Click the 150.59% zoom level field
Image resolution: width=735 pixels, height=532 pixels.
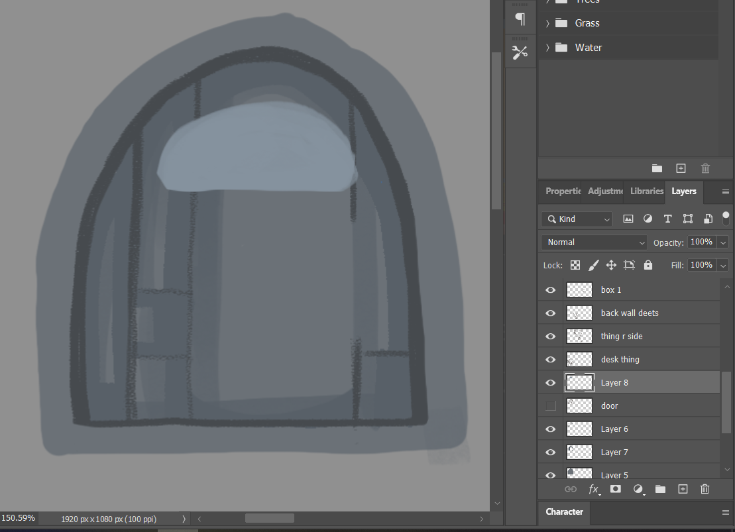point(19,518)
